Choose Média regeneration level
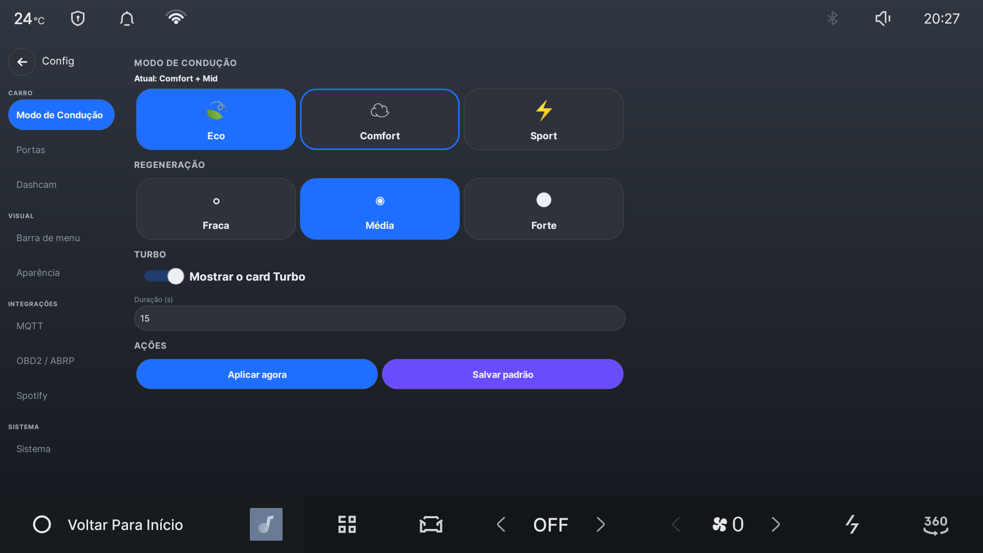The width and height of the screenshot is (983, 553). [x=380, y=209]
